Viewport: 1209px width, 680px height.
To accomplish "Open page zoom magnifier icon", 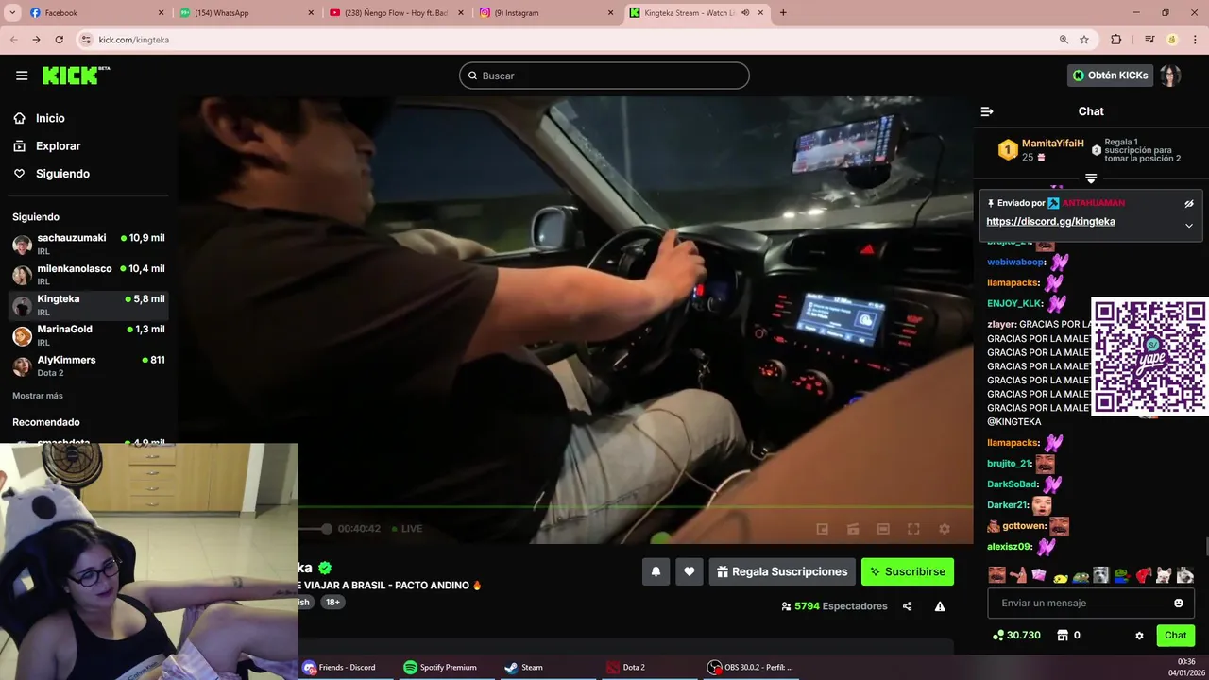I will (1064, 40).
